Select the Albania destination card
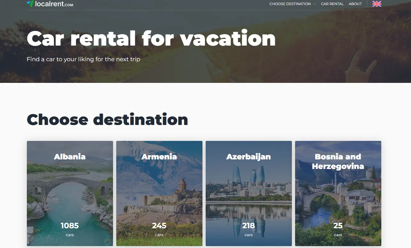 [x=70, y=193]
